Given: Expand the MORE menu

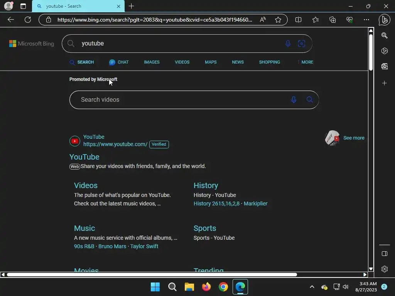Looking at the screenshot, I should tap(306, 62).
